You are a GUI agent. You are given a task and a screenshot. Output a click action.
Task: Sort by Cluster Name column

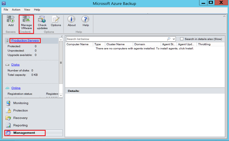click(x=119, y=44)
